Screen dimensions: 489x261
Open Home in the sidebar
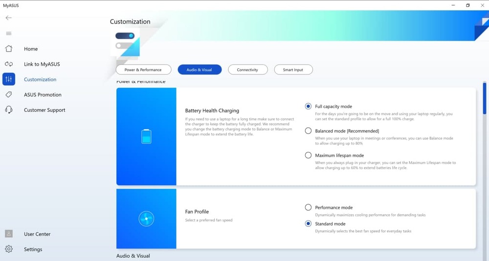pos(31,49)
